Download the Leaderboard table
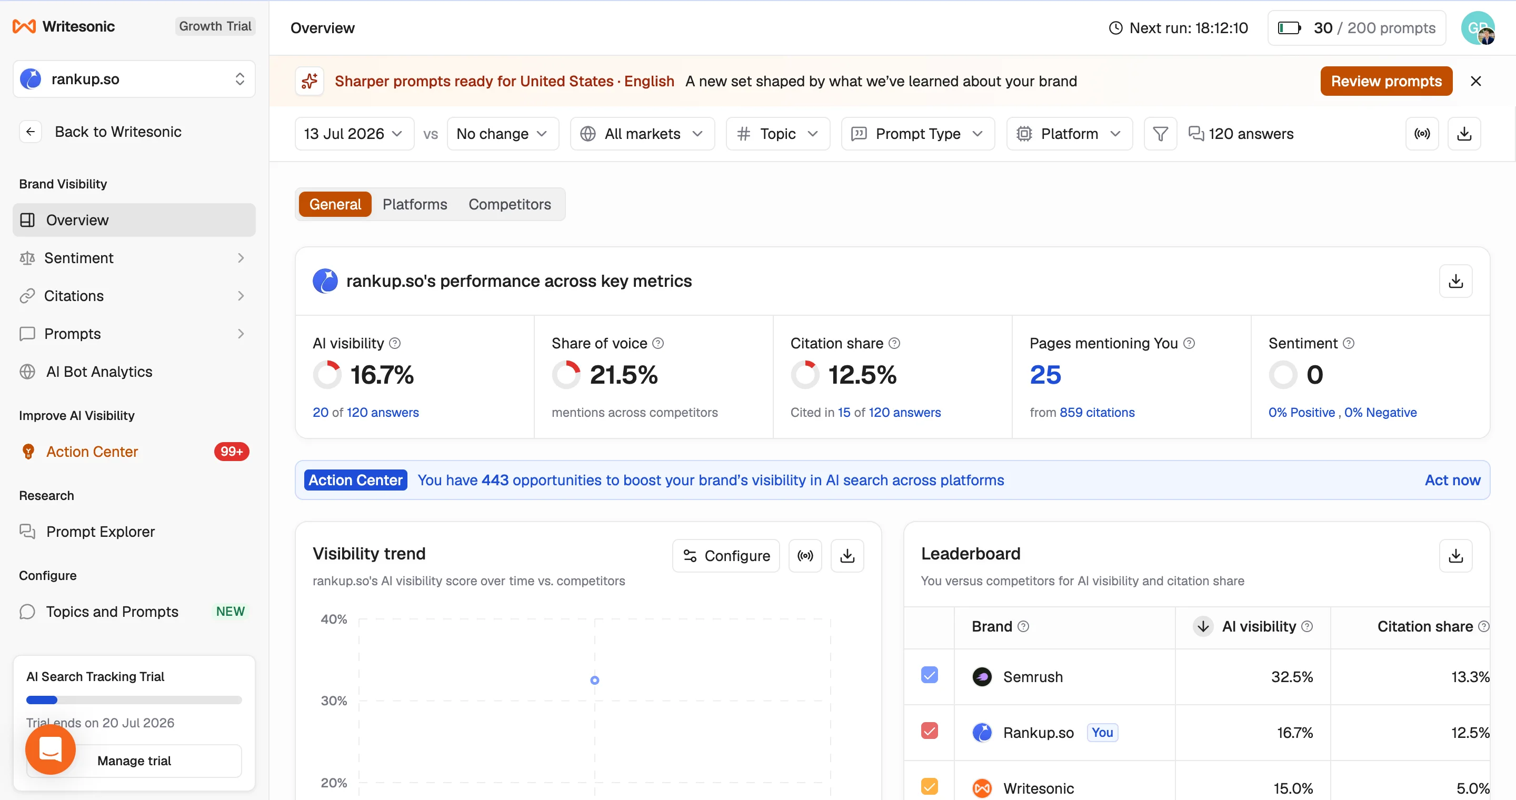This screenshot has width=1516, height=800. [1456, 556]
